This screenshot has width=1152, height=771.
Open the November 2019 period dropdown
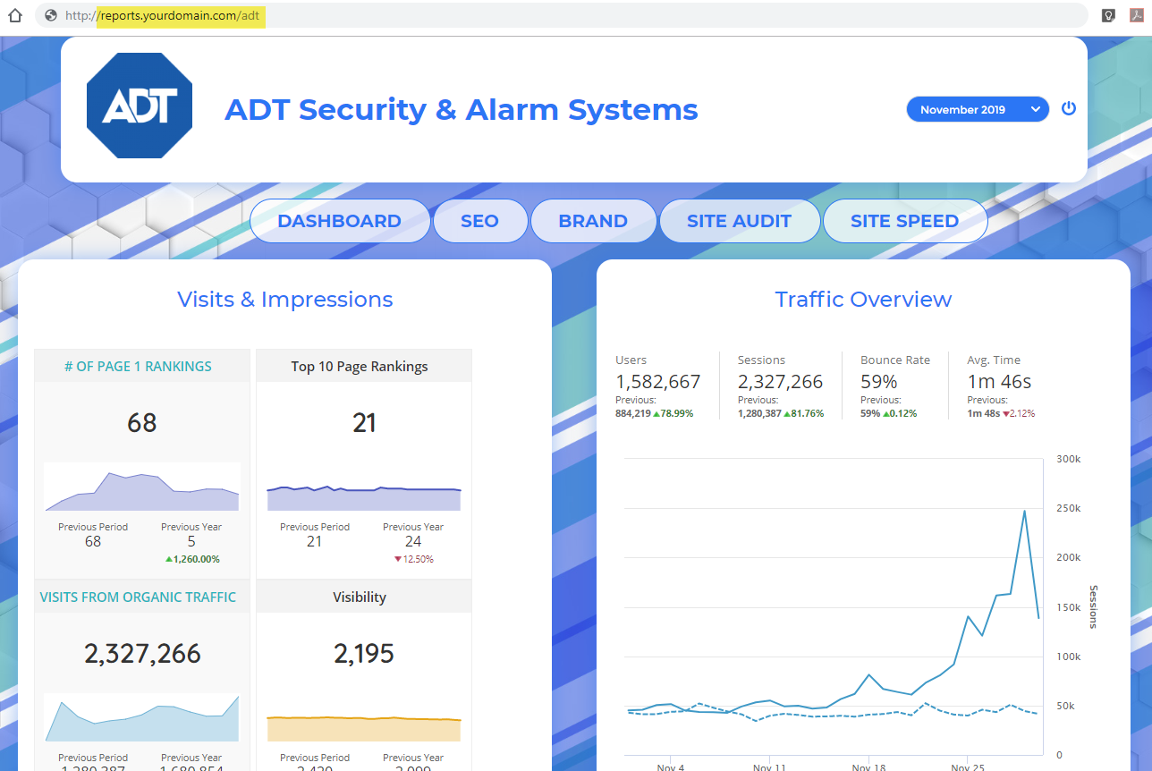977,109
